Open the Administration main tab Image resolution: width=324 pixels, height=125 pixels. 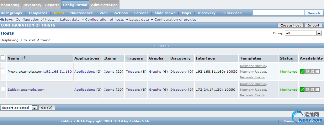coord(104,5)
